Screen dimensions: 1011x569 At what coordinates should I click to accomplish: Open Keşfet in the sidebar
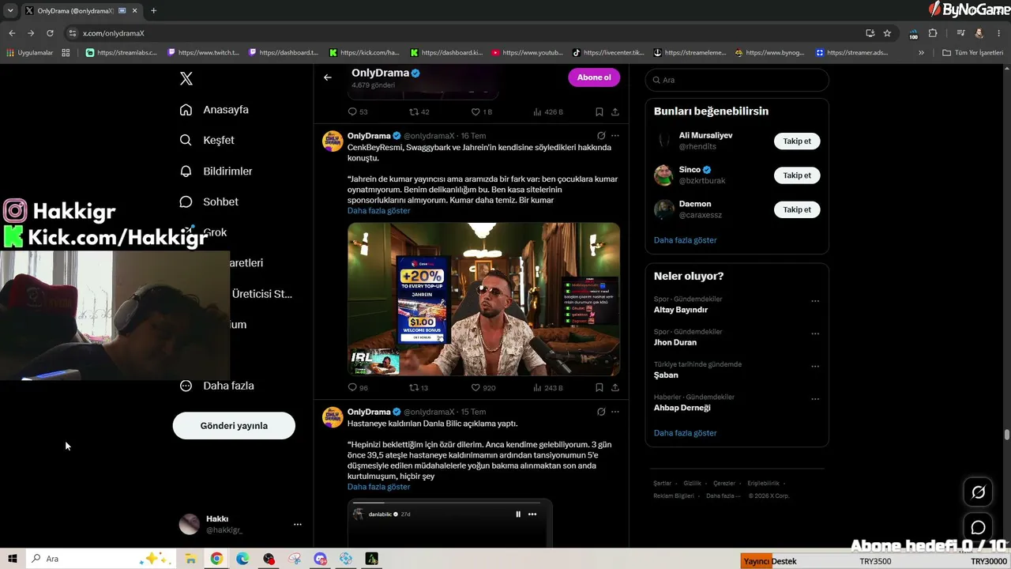coord(207,140)
